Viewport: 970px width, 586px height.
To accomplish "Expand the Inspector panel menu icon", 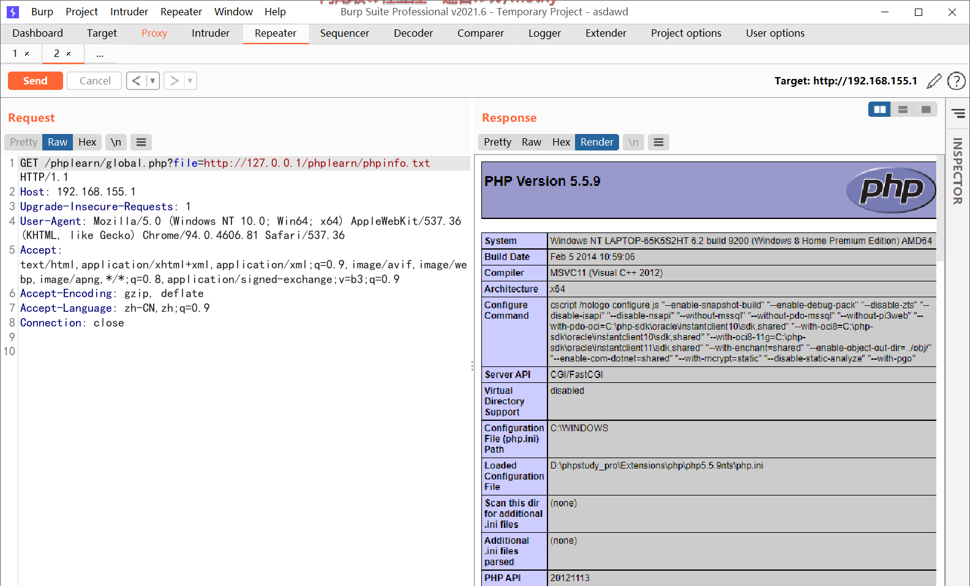I will (958, 113).
